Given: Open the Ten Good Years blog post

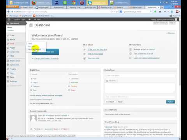Looking at the screenshot, I should [x=111, y=127].
